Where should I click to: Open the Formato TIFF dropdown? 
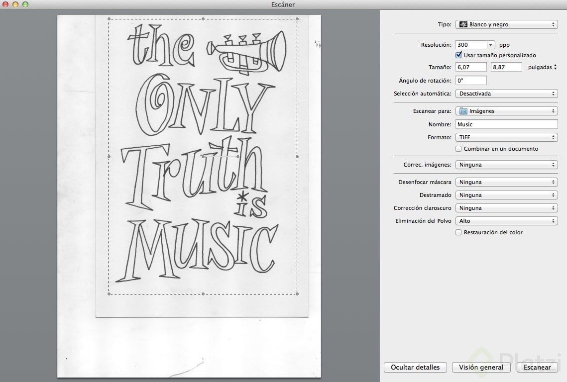click(506, 137)
